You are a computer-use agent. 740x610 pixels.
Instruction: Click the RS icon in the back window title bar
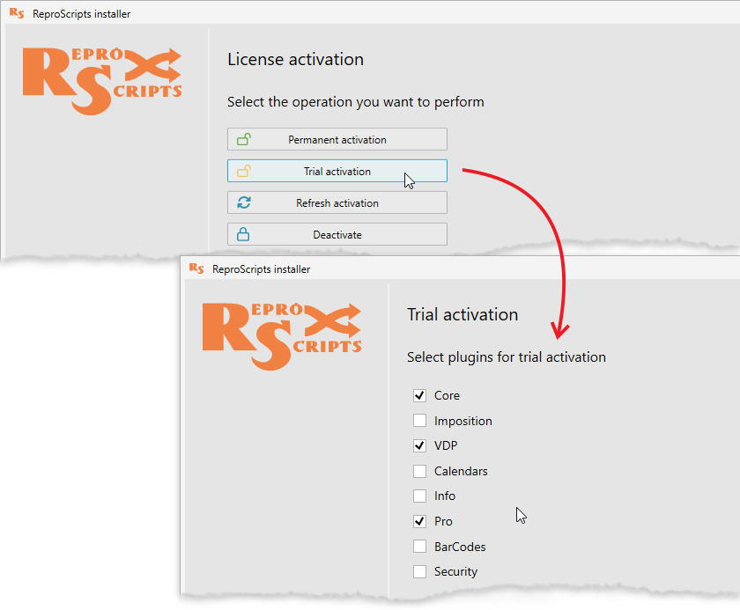18,13
